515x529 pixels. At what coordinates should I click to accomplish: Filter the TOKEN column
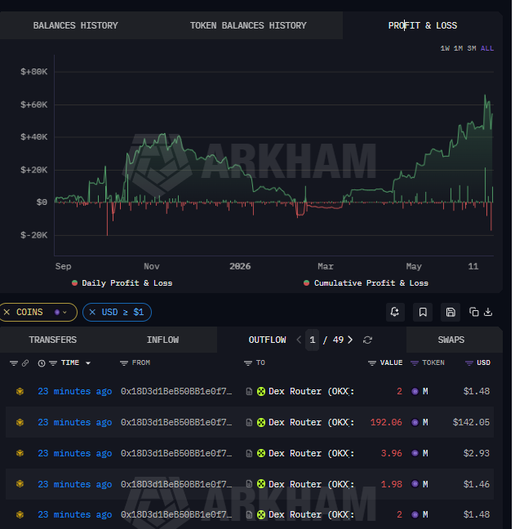[415, 363]
